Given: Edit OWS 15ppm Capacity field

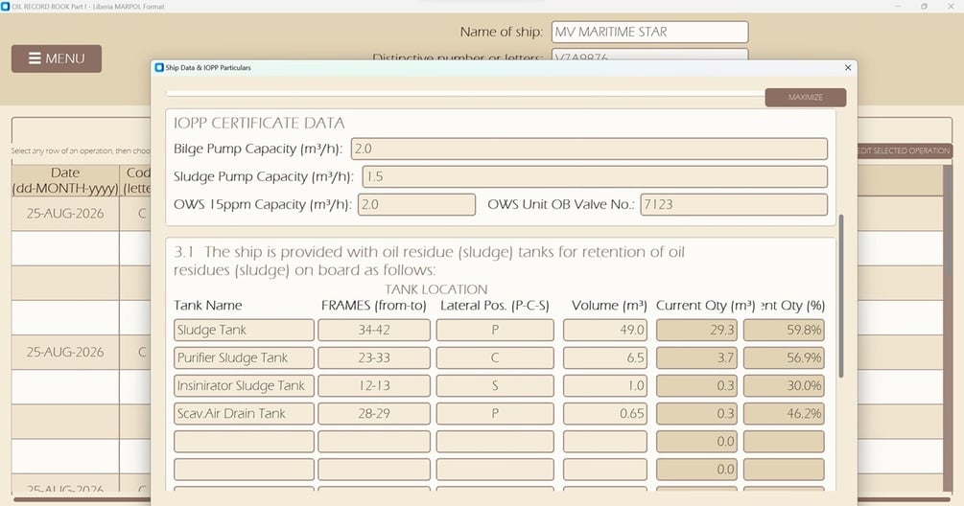Looking at the screenshot, I should pos(416,204).
